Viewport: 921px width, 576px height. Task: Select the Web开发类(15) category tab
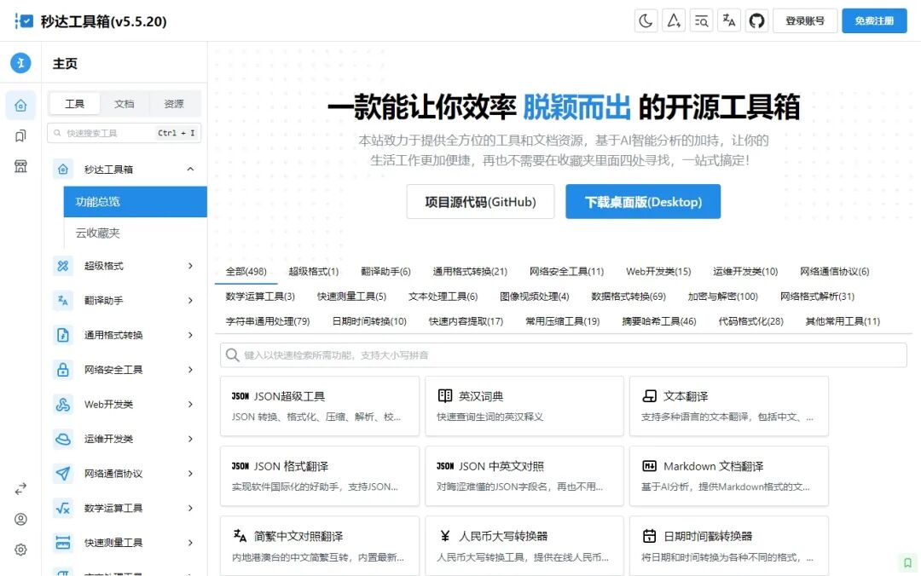tap(658, 272)
